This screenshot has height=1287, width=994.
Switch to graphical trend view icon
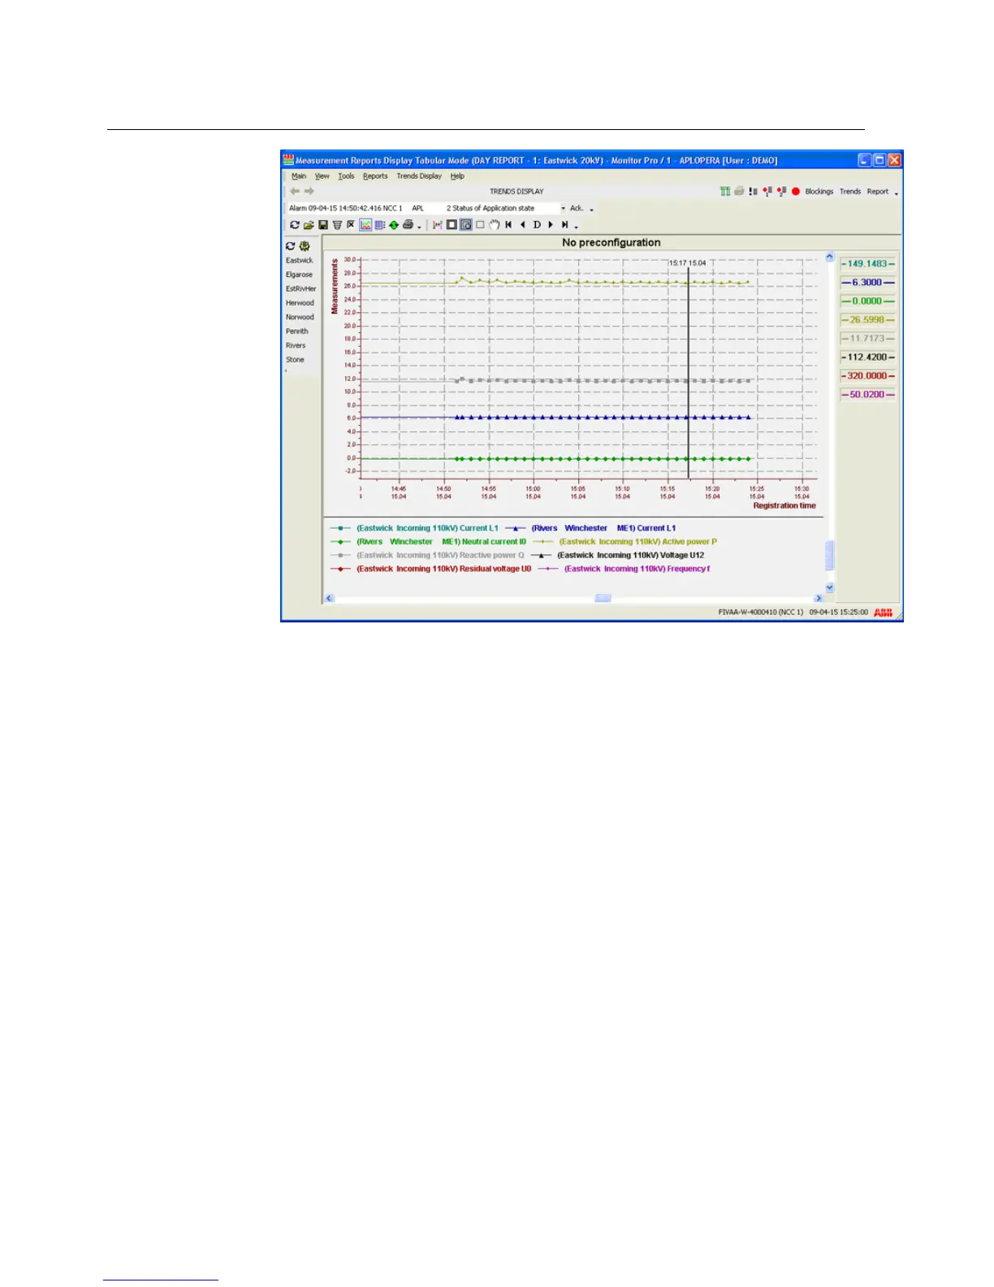365,224
